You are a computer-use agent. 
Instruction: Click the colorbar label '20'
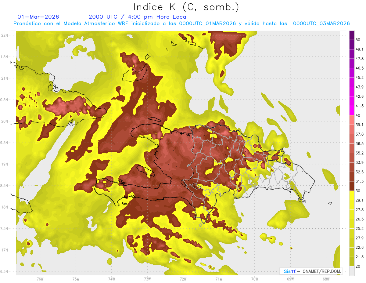coord(358,267)
